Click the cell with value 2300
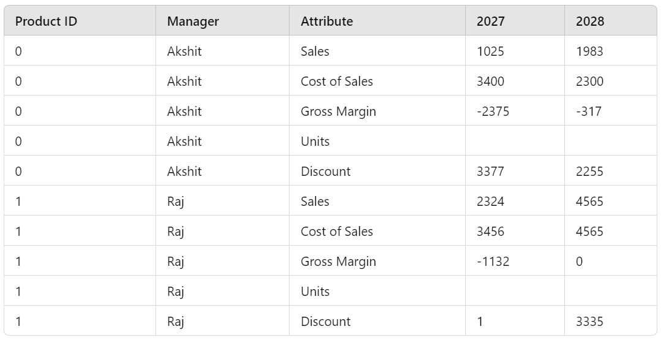 pos(589,81)
